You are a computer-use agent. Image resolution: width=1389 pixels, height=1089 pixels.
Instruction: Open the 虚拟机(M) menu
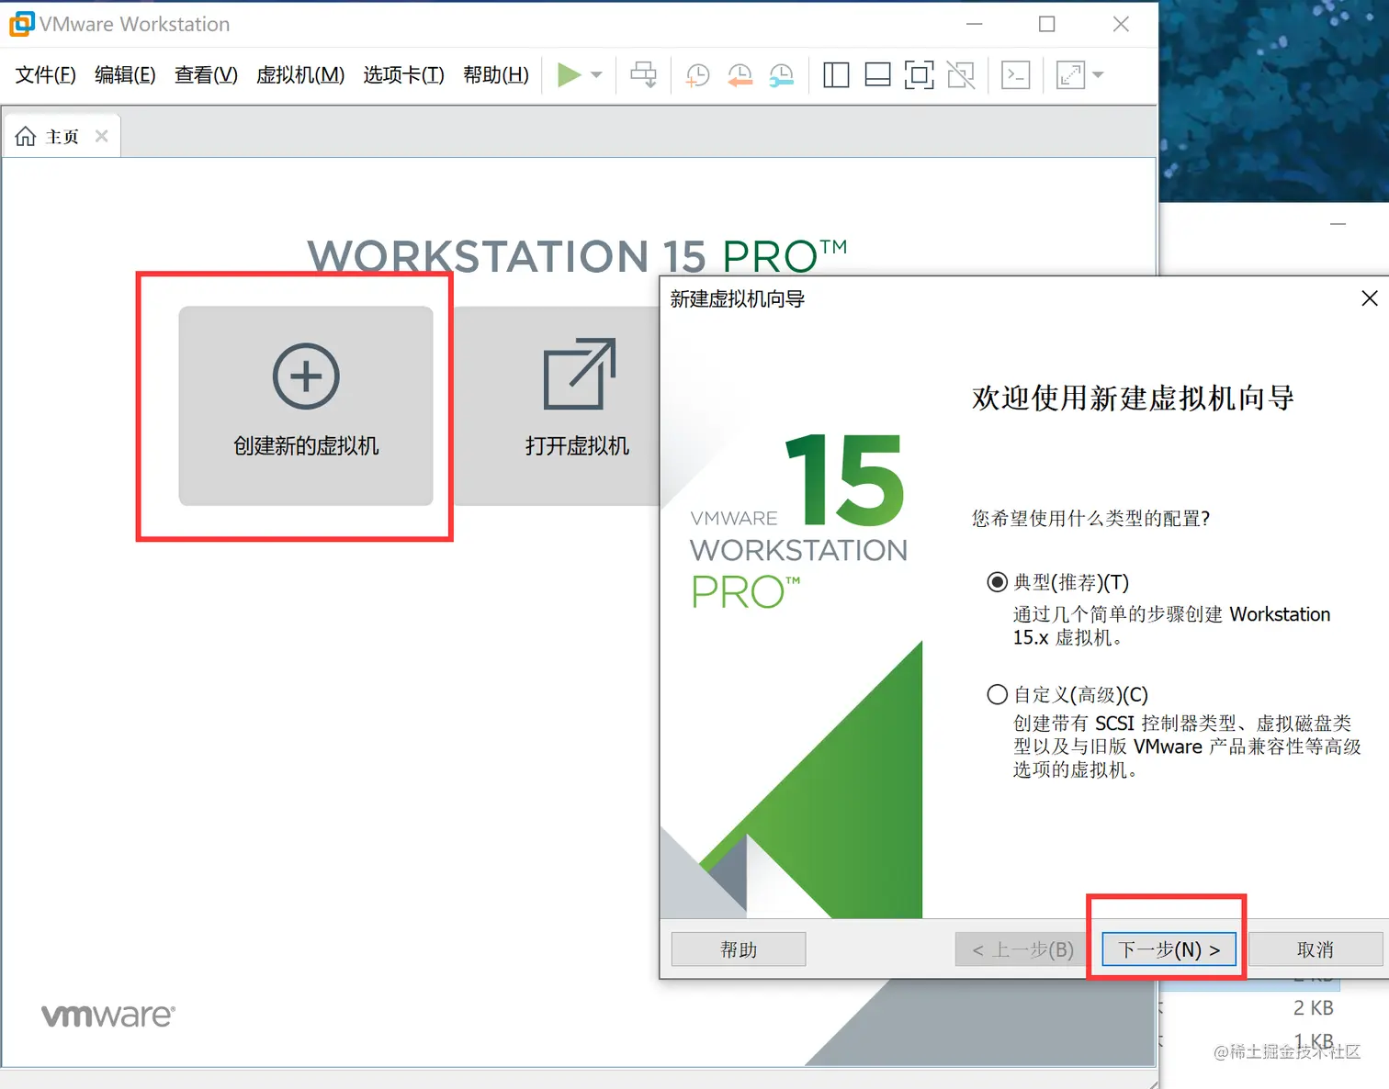pos(300,75)
